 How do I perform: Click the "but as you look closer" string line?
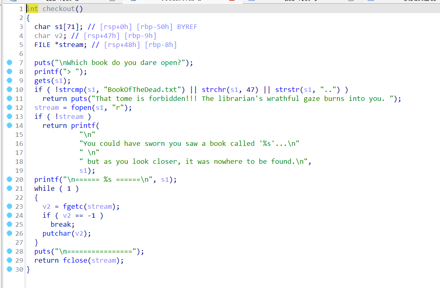tap(193, 162)
